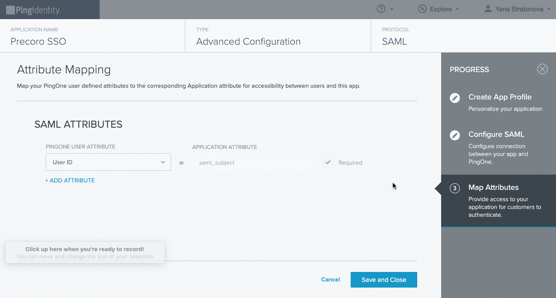Screen dimensions: 556x298
Task: Select the numbered circle for Map Attributes step
Action: click(454, 188)
